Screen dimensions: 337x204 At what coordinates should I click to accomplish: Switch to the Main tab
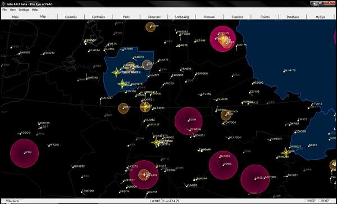pyautogui.click(x=15, y=17)
